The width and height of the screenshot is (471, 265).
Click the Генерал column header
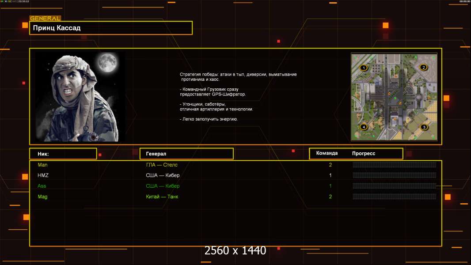click(186, 154)
